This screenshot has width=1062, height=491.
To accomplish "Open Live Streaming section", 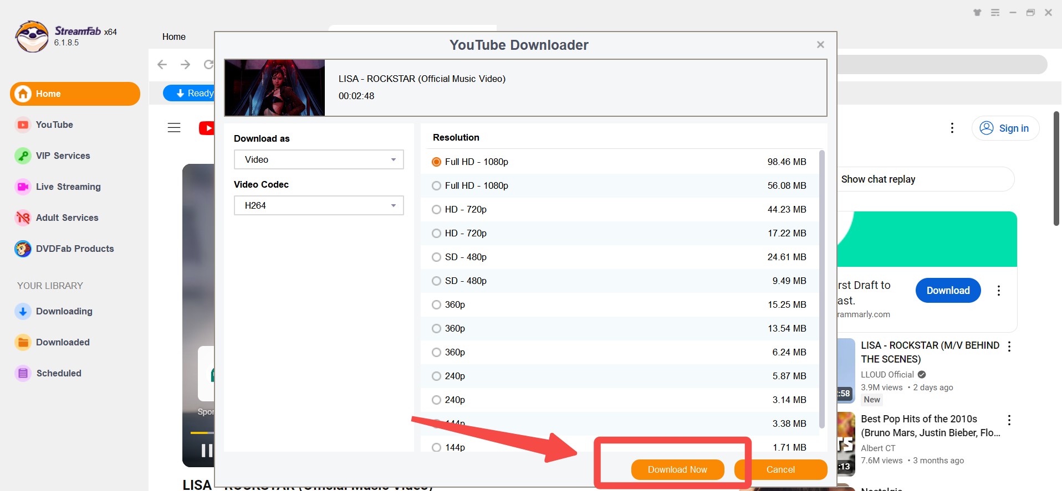I will tap(68, 187).
